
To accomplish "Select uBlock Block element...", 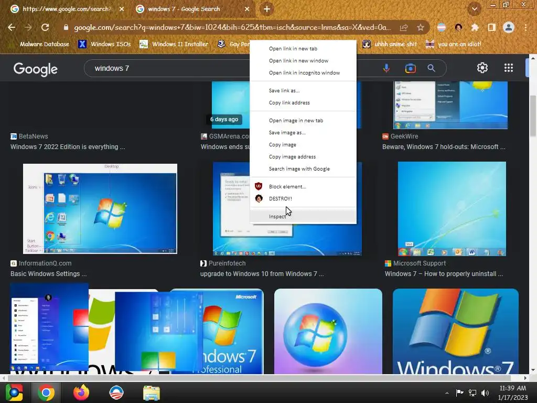I will pos(303,186).
